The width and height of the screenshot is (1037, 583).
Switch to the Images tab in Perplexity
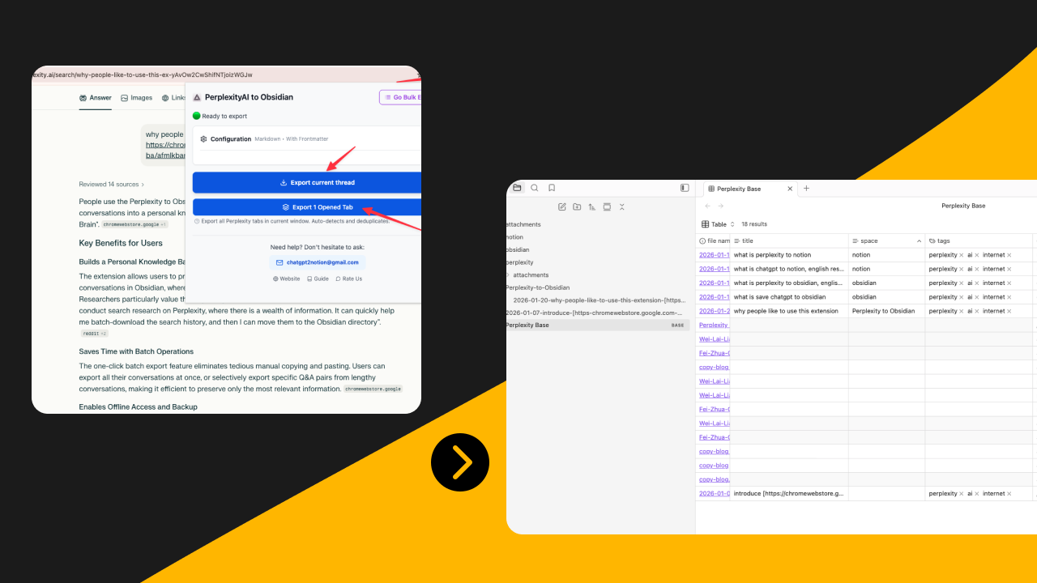point(137,97)
